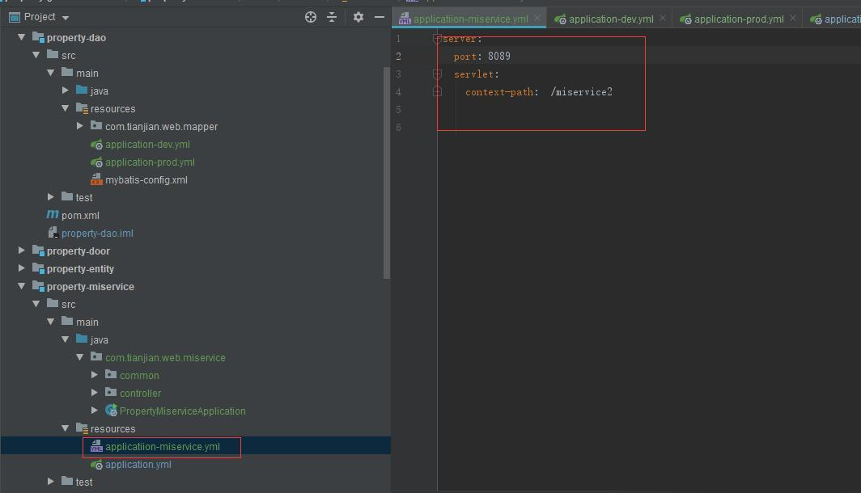Viewport: 861px width, 493px height.
Task: Click the port value 8089 in editor
Action: (x=498, y=57)
